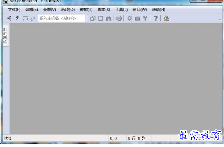Open the 帮助(H) menu
Viewport: 224px width, 147px height.
point(159,10)
